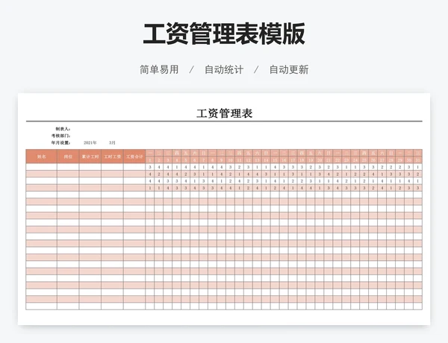Click the 考核部门 label
Screen dimensions: 448x343
click(x=61, y=136)
